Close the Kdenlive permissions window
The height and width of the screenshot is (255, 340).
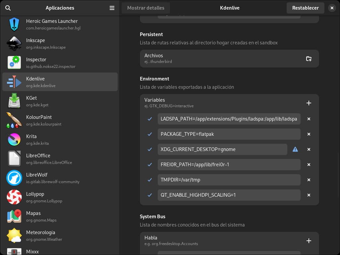332,8
